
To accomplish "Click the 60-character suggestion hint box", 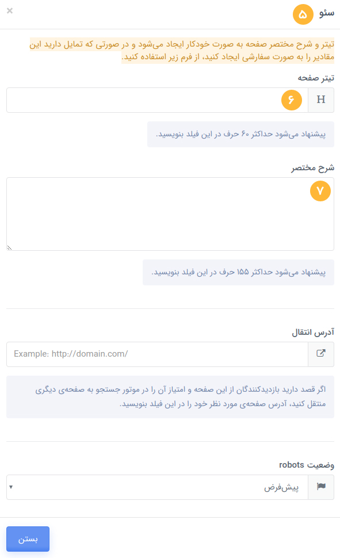I will (240, 134).
